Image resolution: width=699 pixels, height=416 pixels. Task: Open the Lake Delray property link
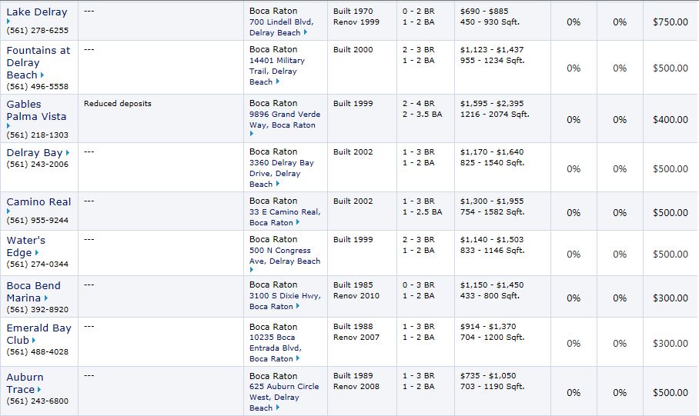click(x=36, y=12)
